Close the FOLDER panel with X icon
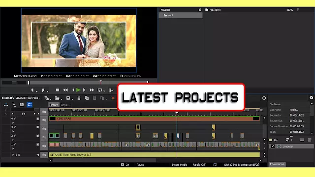This screenshot has height=177, width=315. 200,10
